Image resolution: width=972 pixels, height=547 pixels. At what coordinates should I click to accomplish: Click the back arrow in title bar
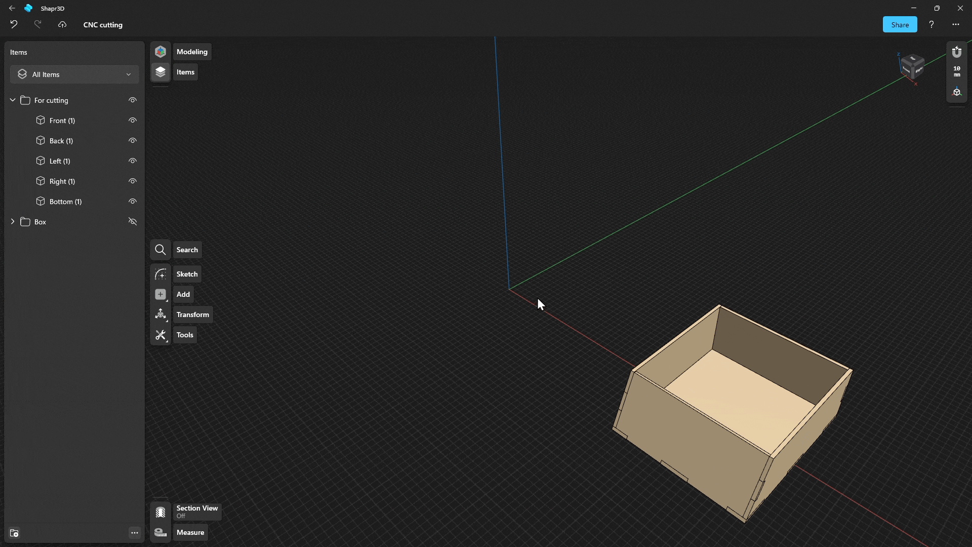[x=12, y=8]
